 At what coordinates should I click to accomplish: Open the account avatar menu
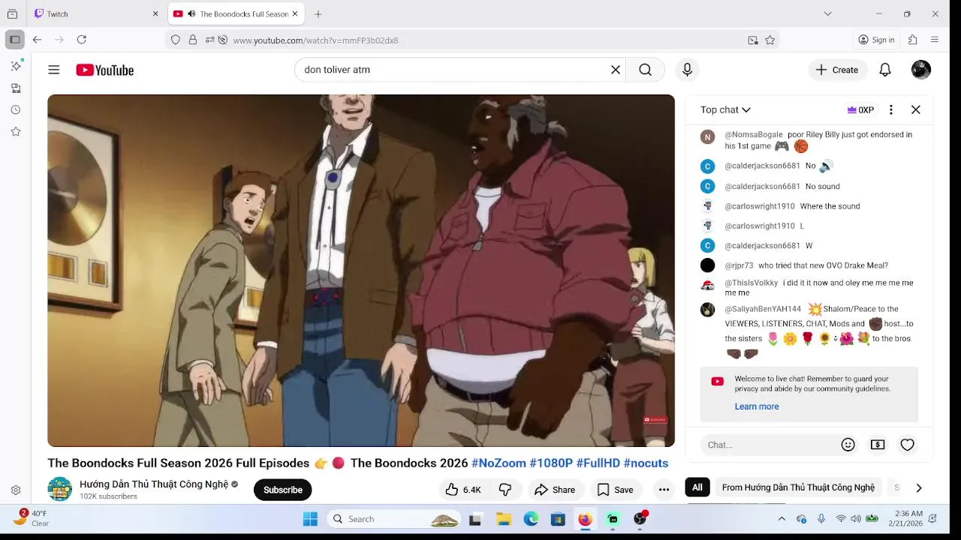(x=921, y=70)
